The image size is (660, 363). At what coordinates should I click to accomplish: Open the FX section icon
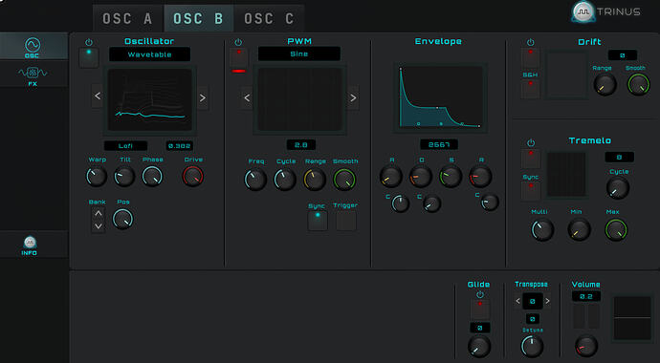[33, 73]
